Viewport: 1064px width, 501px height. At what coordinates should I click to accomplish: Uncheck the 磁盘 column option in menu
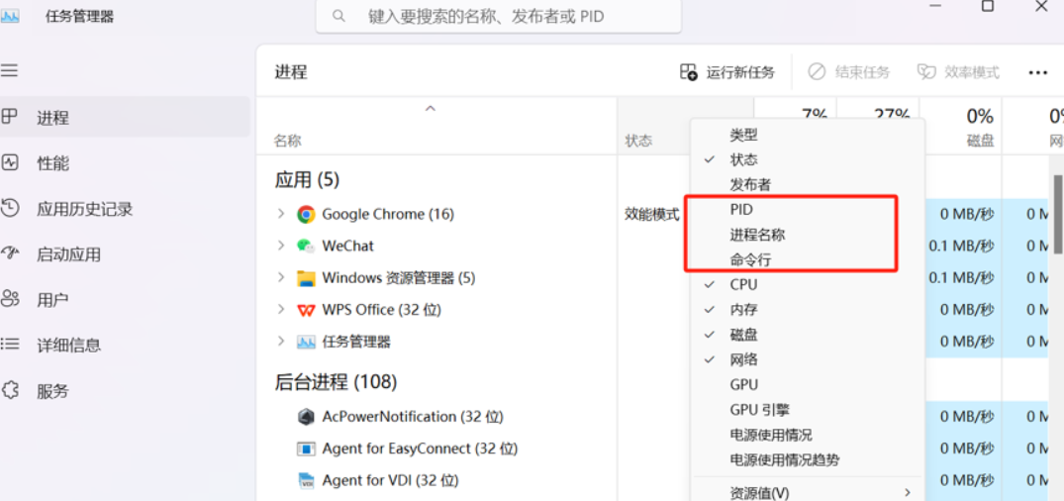(x=808, y=335)
